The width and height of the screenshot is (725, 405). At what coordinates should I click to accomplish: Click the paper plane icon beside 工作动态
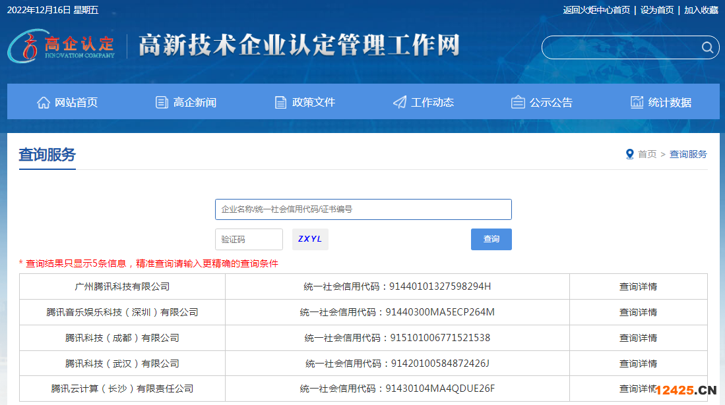(x=400, y=103)
